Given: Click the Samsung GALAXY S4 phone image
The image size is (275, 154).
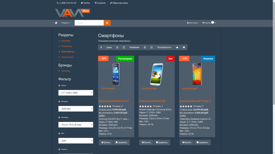Looking at the screenshot, I should [157, 74].
